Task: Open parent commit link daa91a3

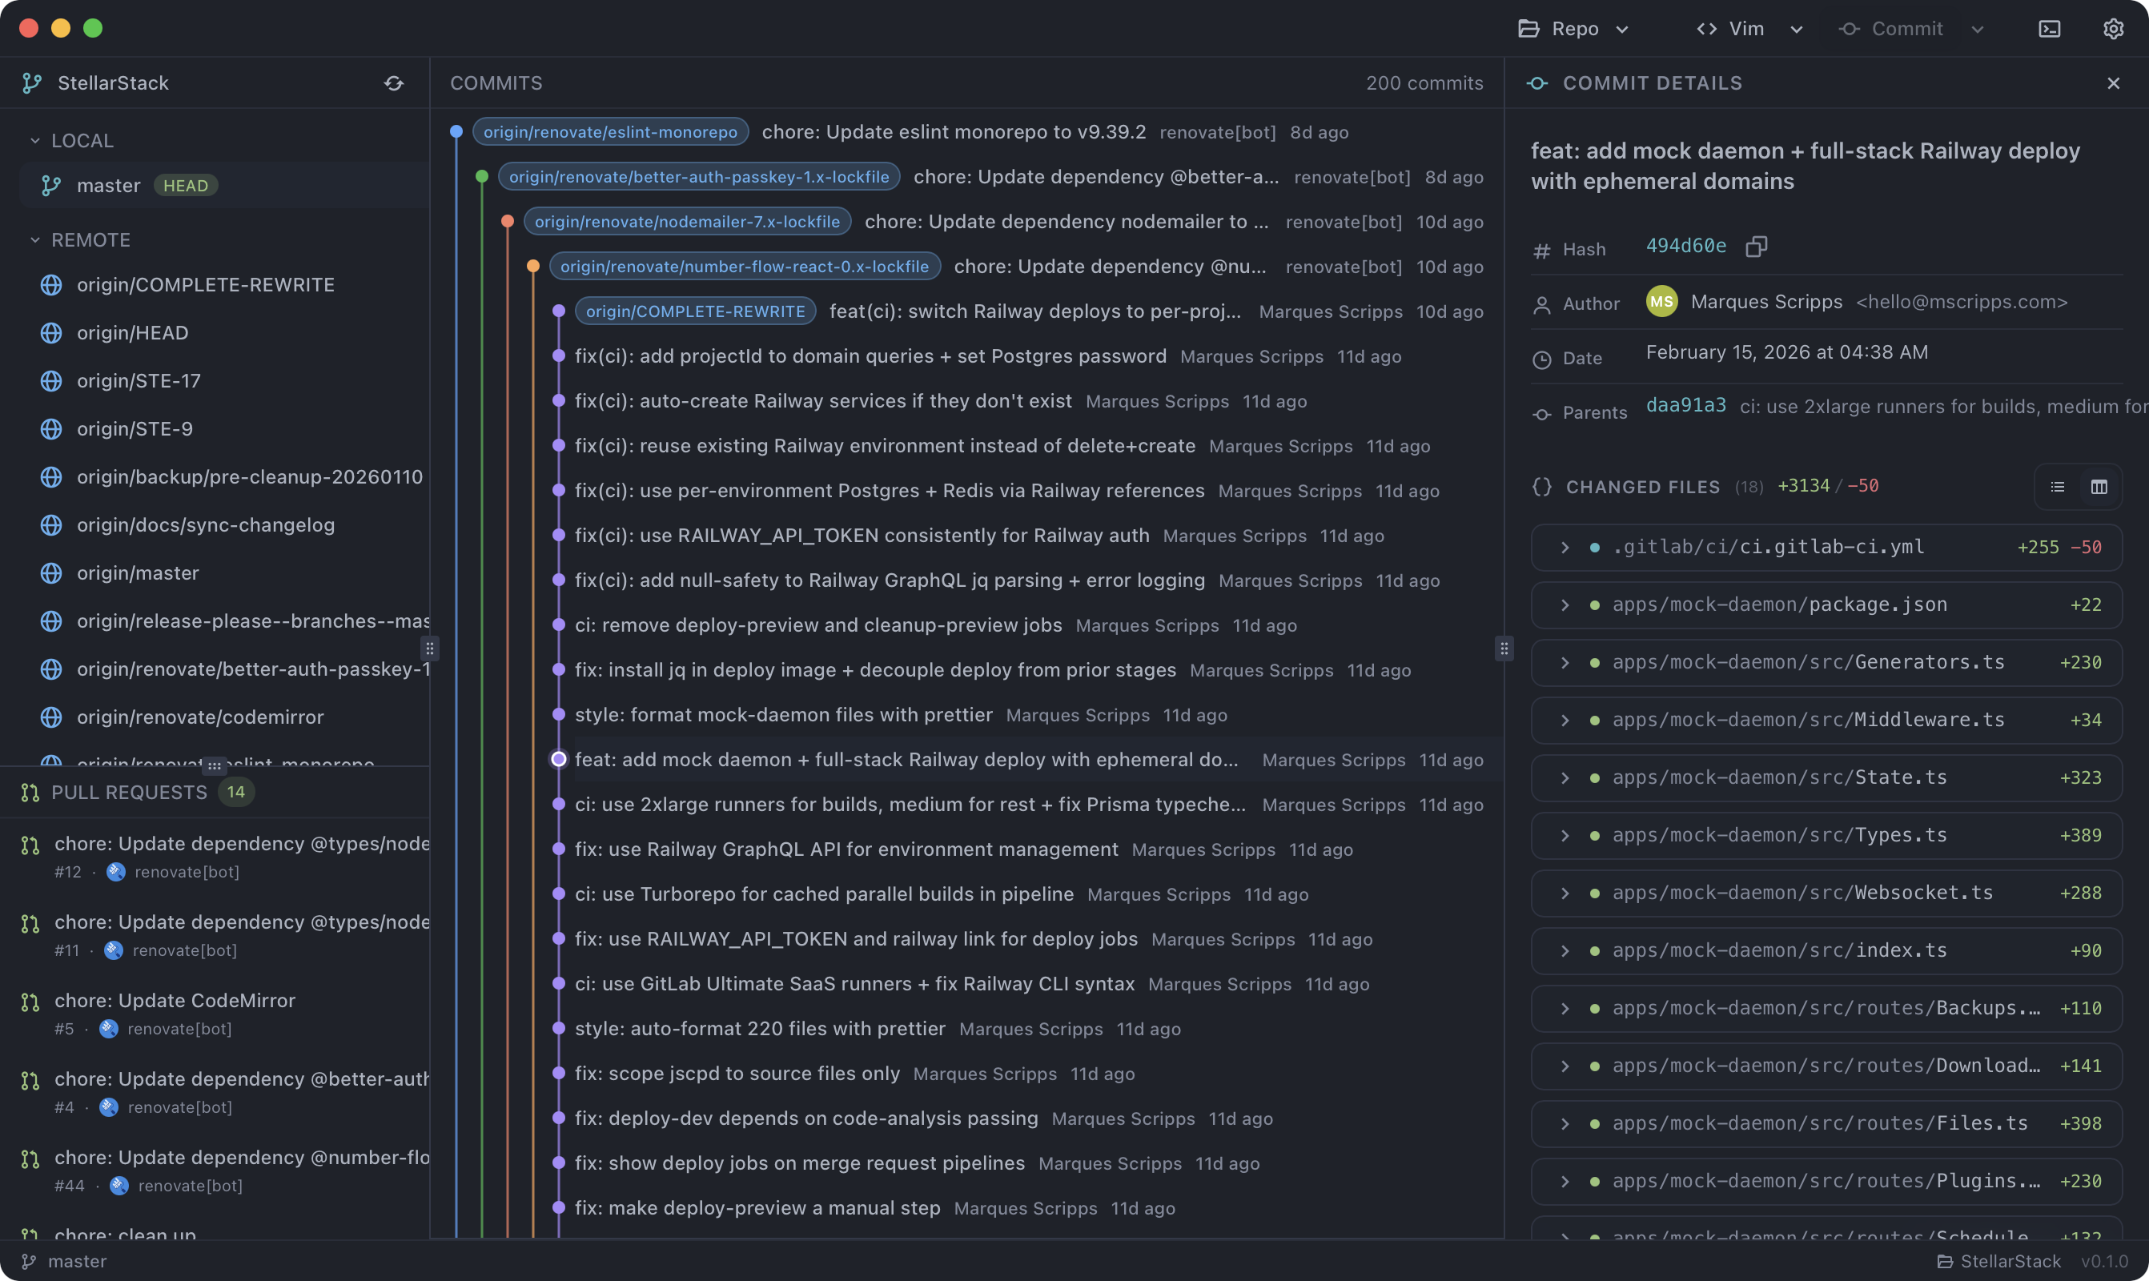Action: [1685, 406]
